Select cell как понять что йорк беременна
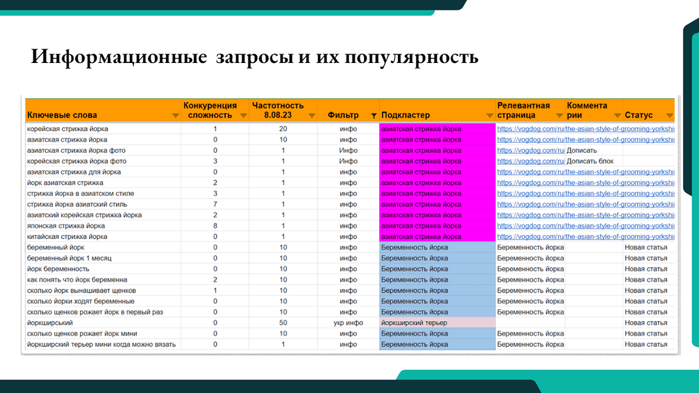Image resolution: width=699 pixels, height=393 pixels. [103, 280]
